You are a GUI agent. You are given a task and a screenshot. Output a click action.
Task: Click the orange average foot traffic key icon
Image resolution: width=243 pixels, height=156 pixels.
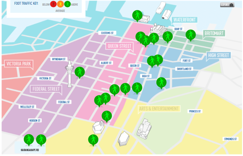tap(60, 4)
